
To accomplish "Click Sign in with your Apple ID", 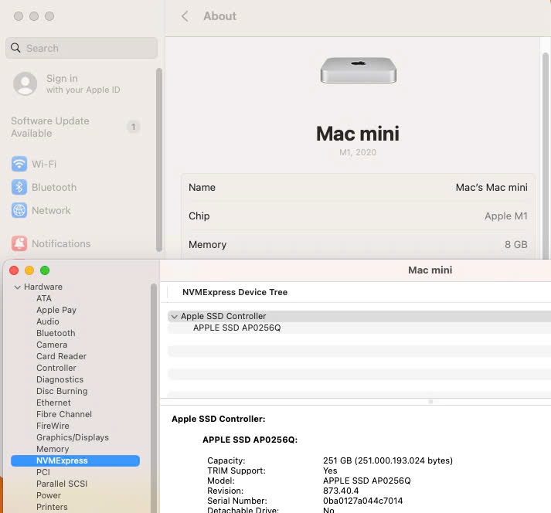I will click(83, 83).
